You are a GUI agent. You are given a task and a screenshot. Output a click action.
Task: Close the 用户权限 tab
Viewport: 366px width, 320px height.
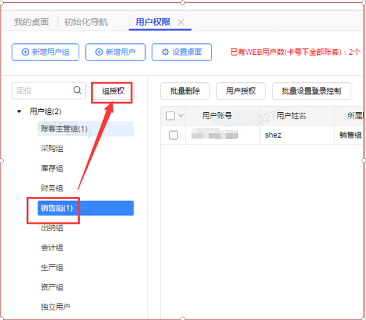181,23
